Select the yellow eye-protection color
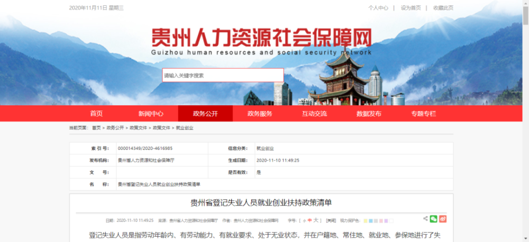Viewport: 529px width, 242px height. [366, 221]
